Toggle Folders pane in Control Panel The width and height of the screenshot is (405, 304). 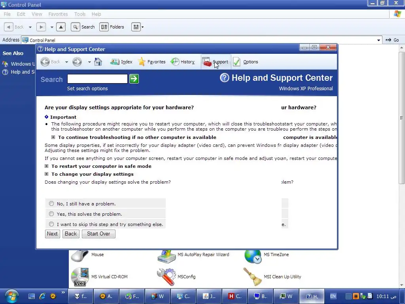coord(112,27)
